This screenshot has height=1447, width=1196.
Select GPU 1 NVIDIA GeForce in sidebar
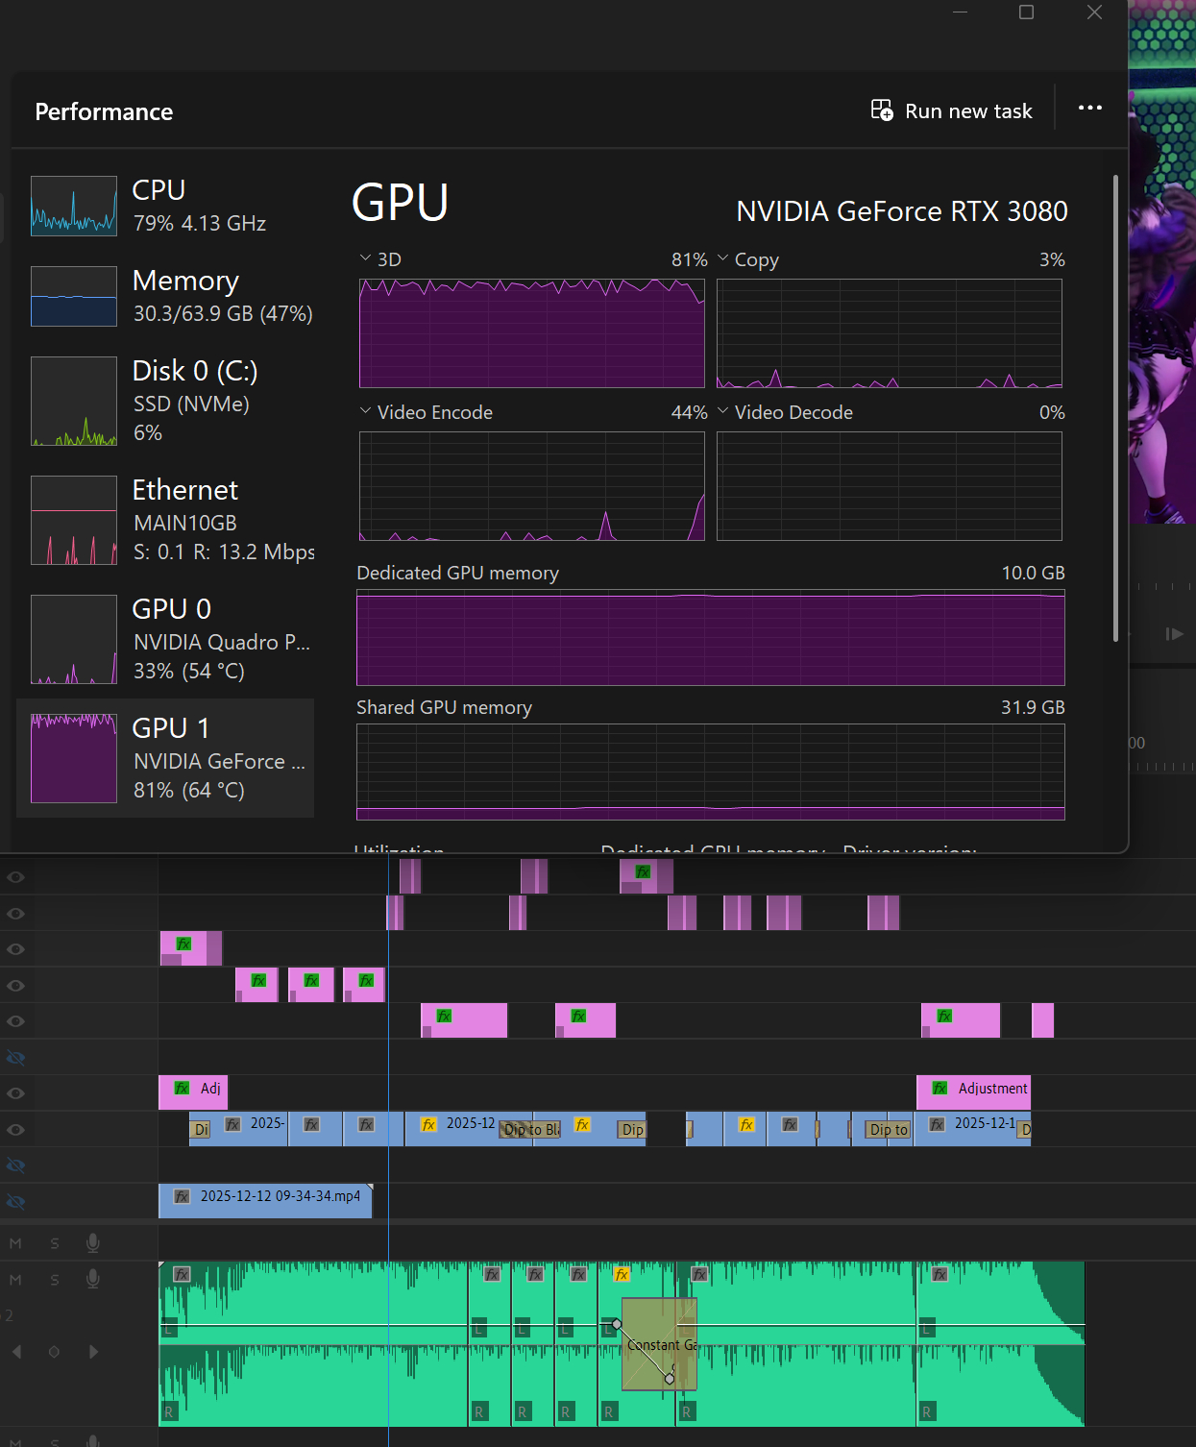pyautogui.click(x=165, y=758)
